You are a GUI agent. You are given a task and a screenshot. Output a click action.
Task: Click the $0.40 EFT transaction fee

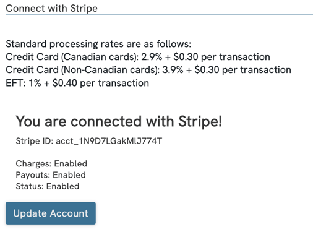tap(65, 84)
